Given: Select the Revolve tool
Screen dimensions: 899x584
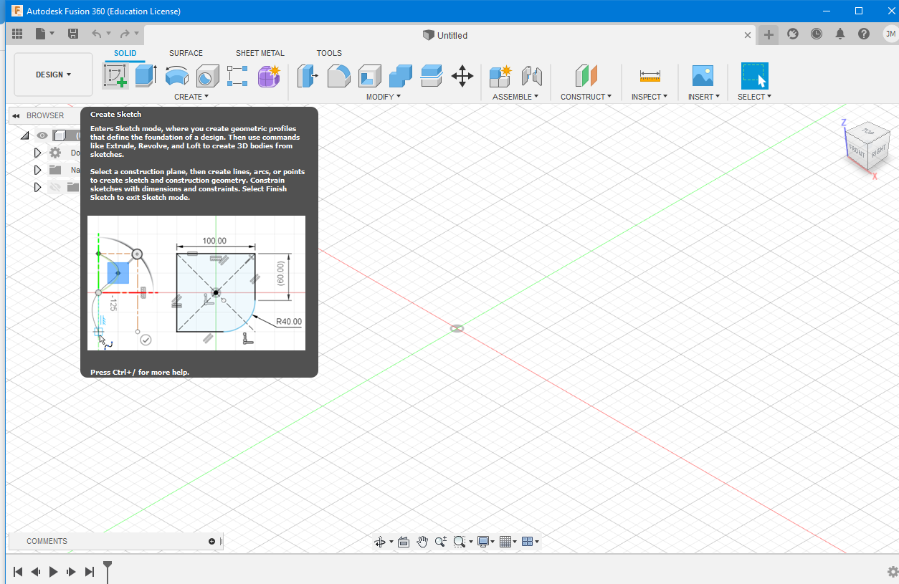Looking at the screenshot, I should click(x=176, y=76).
